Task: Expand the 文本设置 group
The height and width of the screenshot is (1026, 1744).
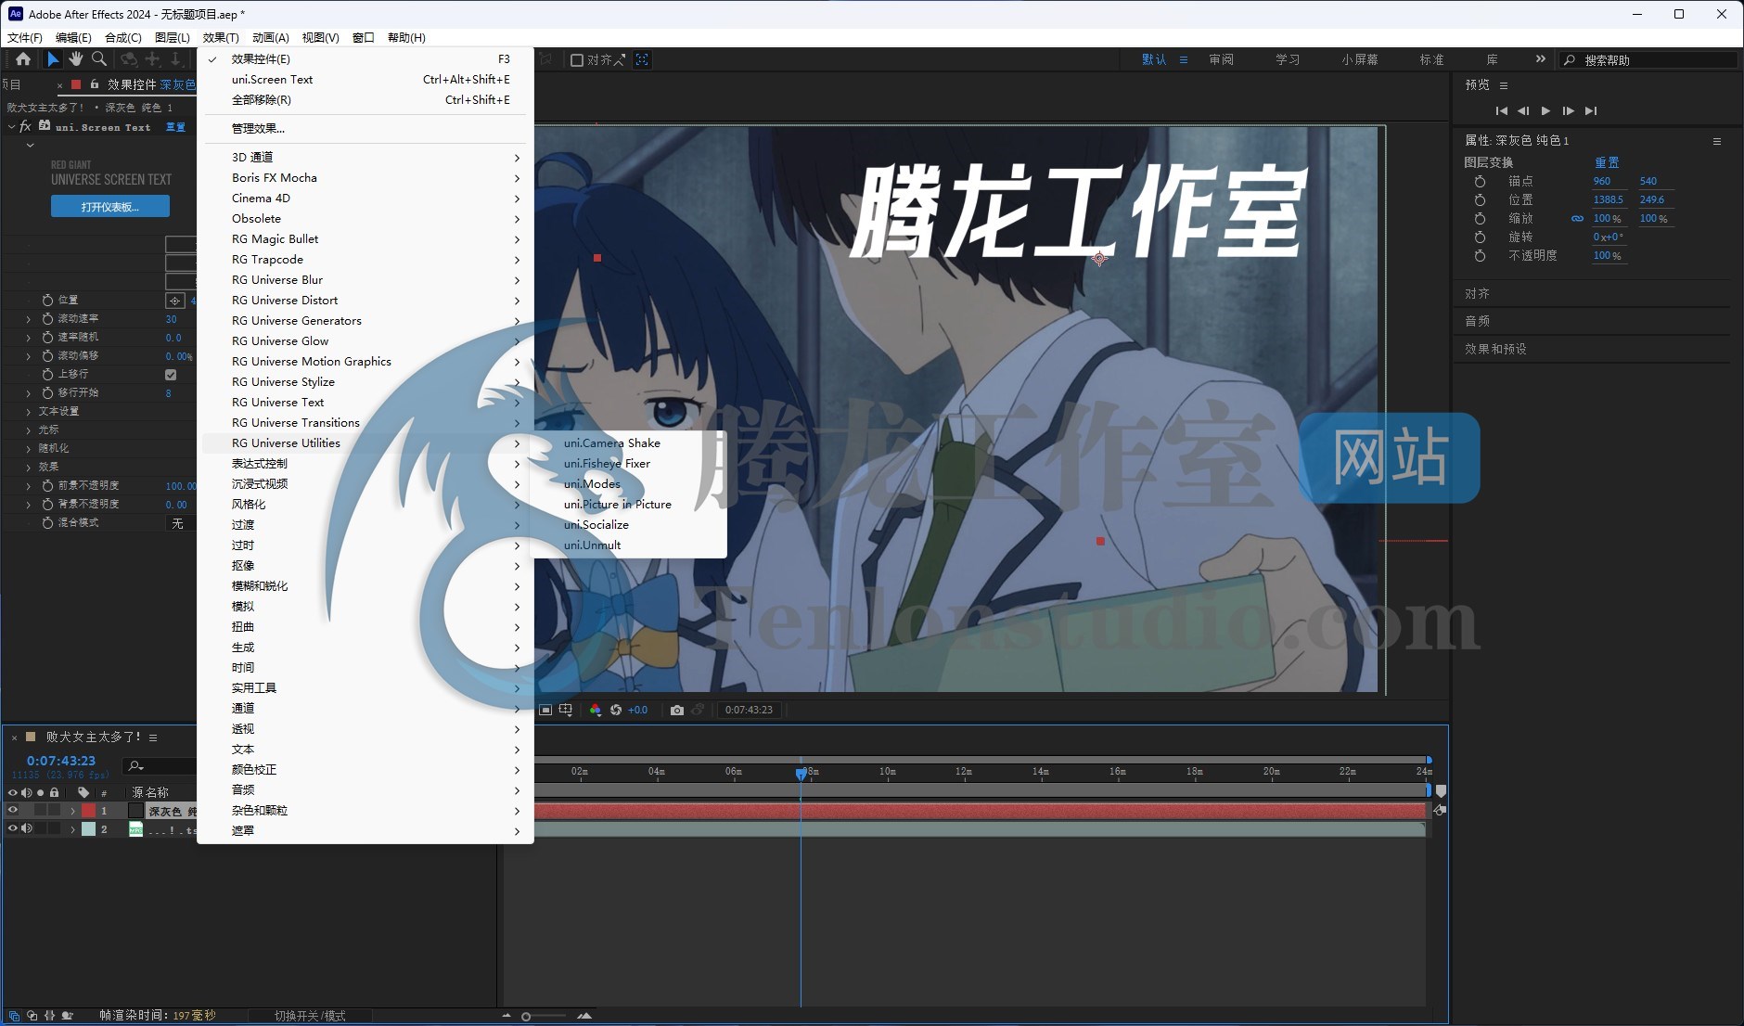Action: 29,412
